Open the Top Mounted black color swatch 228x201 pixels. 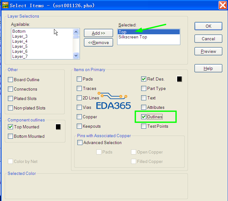click(x=58, y=127)
